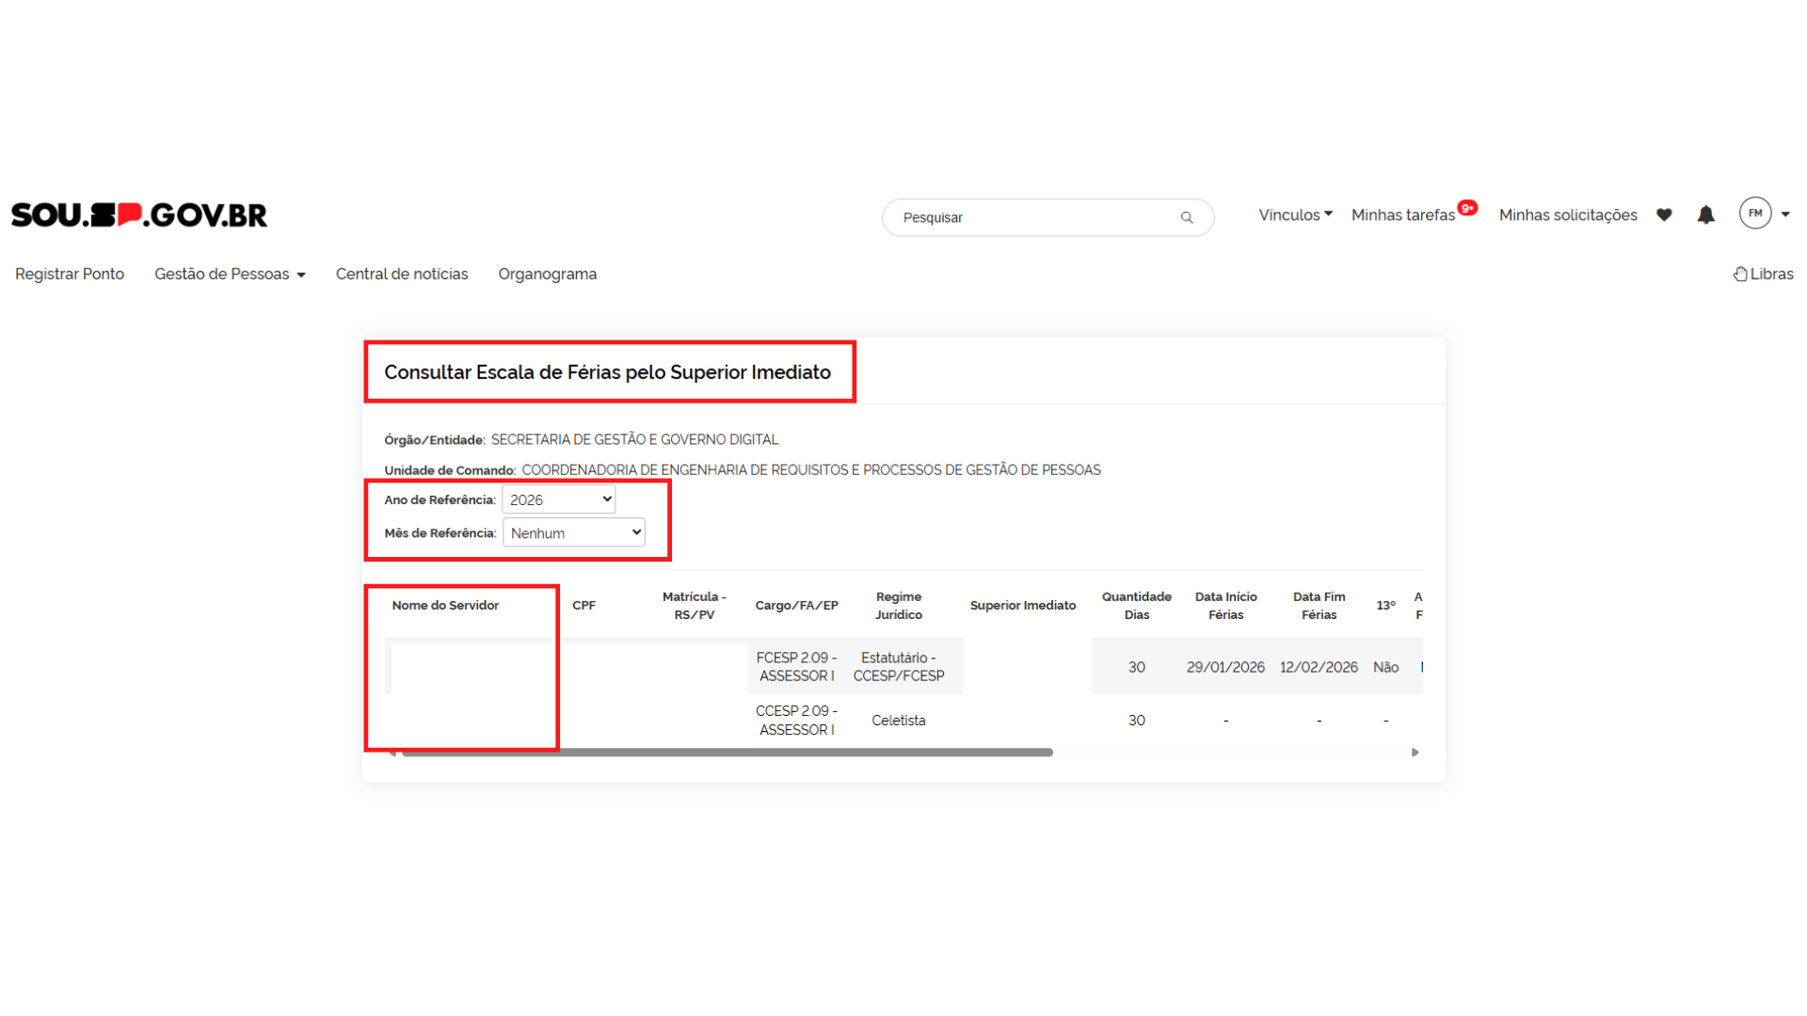Open Central de notícias
Screen dimensions: 1807x1016
tap(402, 274)
